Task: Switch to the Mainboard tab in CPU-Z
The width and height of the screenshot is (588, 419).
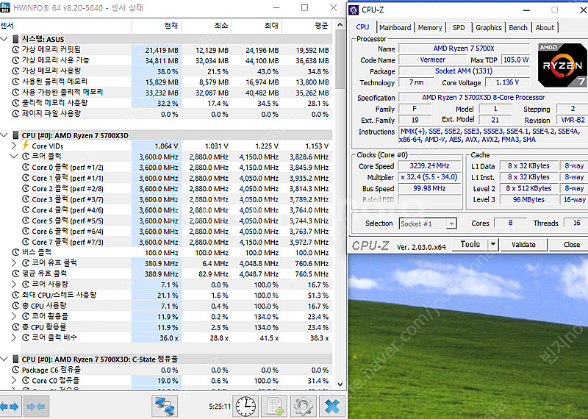Action: click(395, 27)
